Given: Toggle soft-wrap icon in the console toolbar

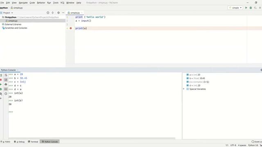Looking at the screenshot, I should tap(6, 75).
